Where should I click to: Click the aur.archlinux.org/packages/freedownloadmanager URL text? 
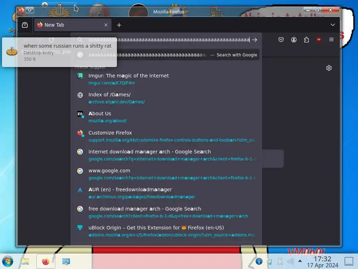pos(142,197)
